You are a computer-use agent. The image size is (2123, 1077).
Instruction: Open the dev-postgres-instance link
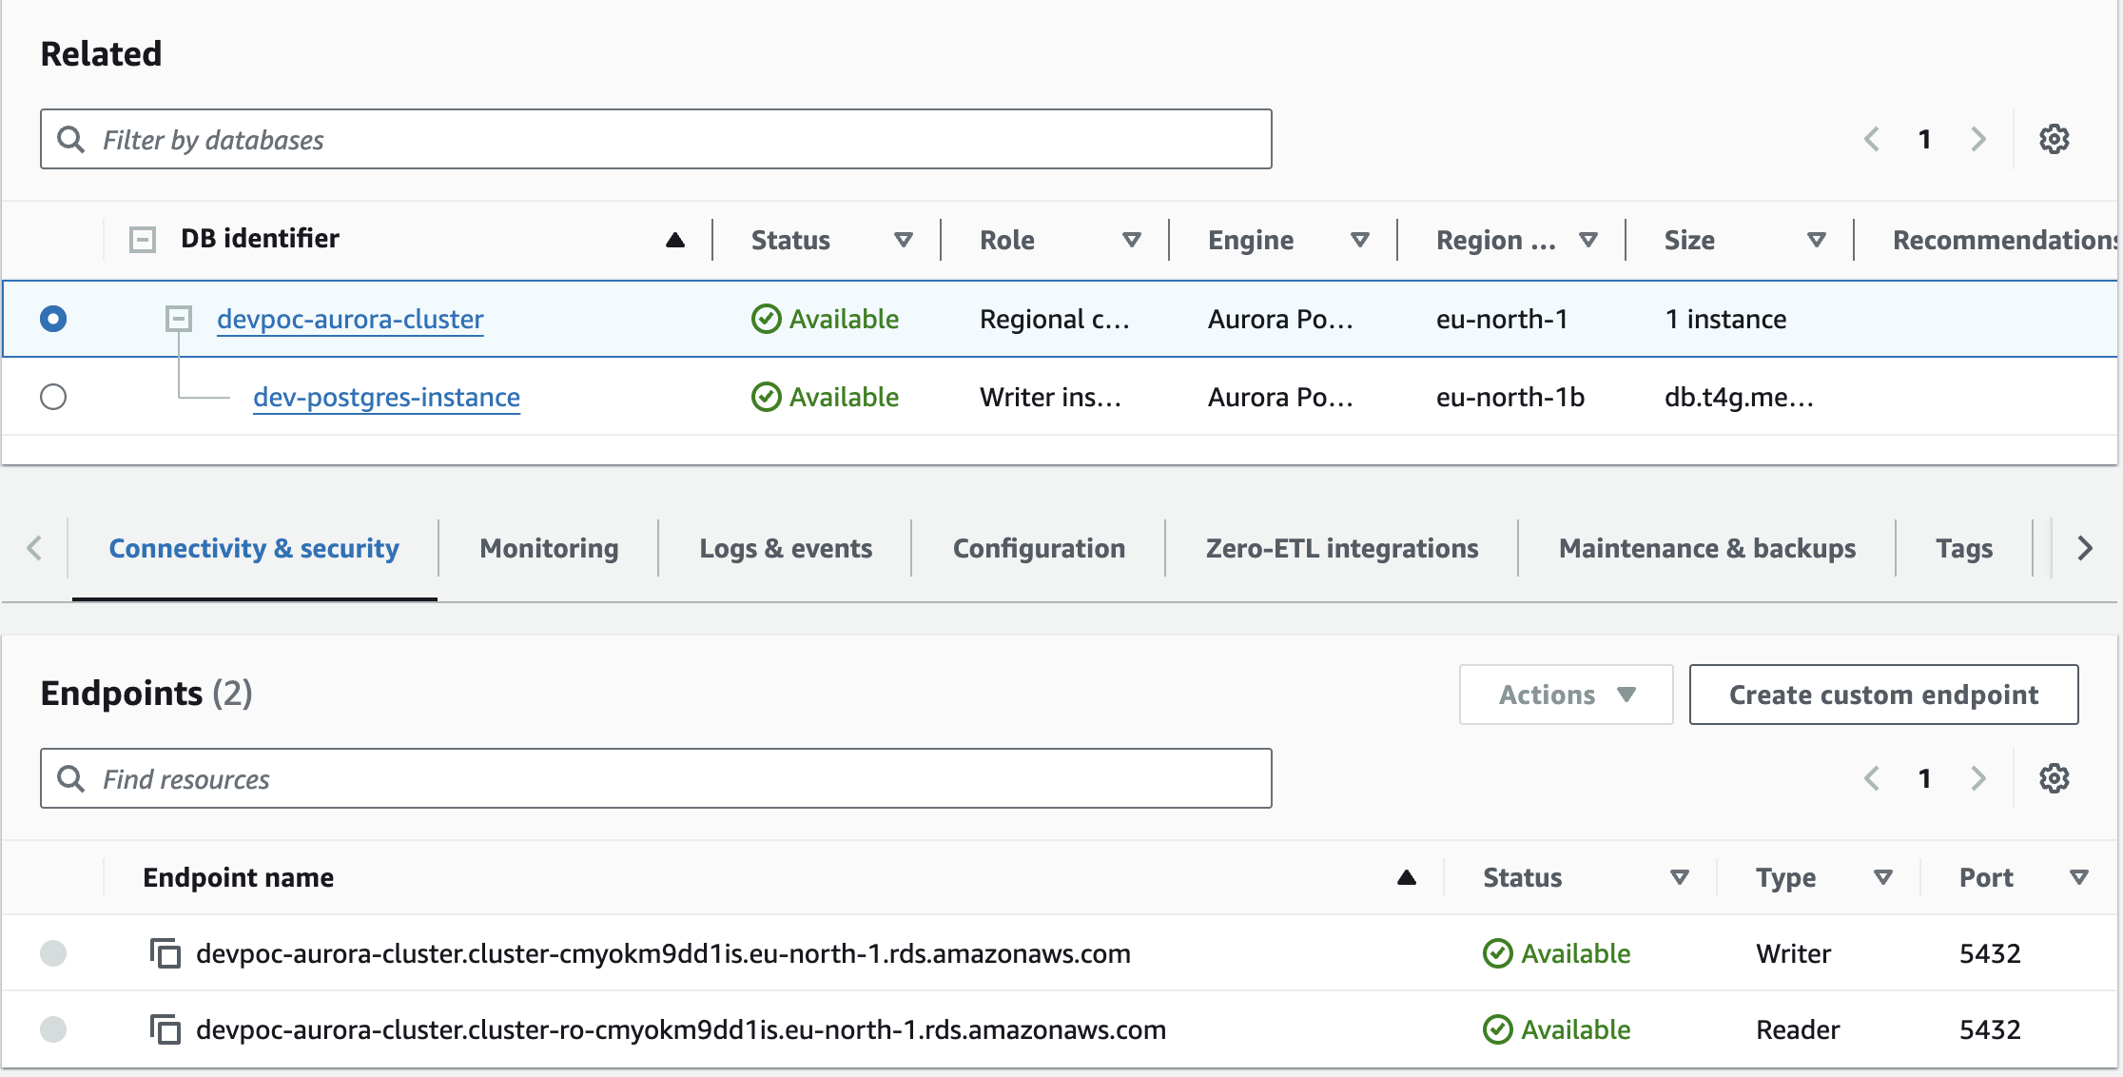pyautogui.click(x=386, y=397)
